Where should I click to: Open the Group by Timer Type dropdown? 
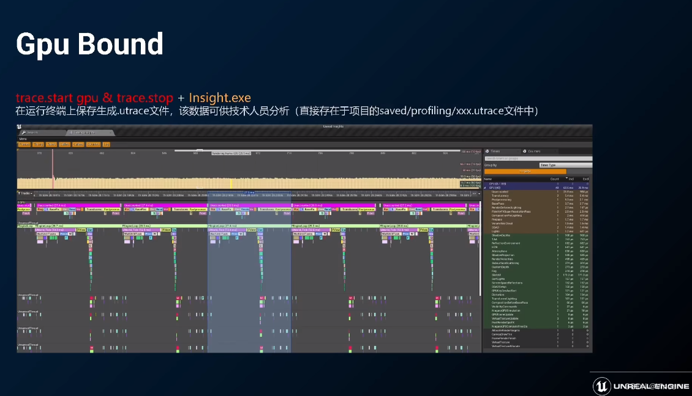click(565, 165)
